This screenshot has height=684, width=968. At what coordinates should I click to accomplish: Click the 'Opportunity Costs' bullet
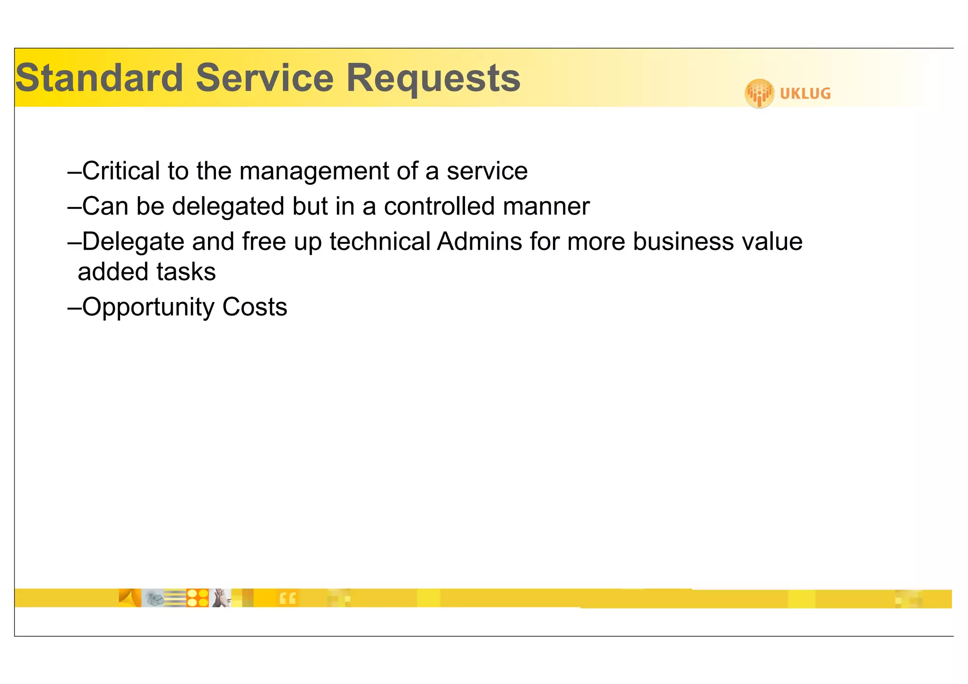[x=178, y=307]
